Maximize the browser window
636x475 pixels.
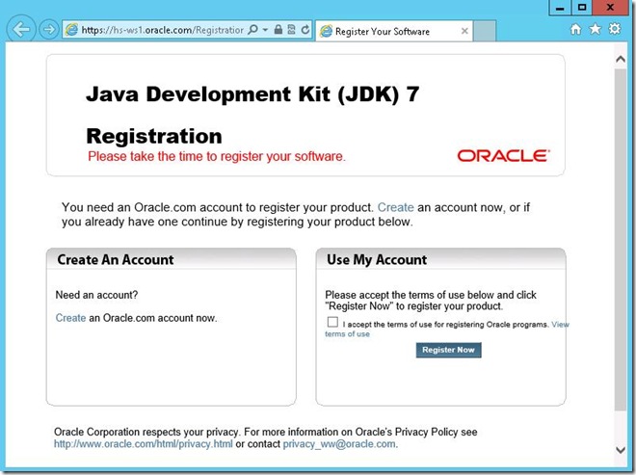[582, 8]
